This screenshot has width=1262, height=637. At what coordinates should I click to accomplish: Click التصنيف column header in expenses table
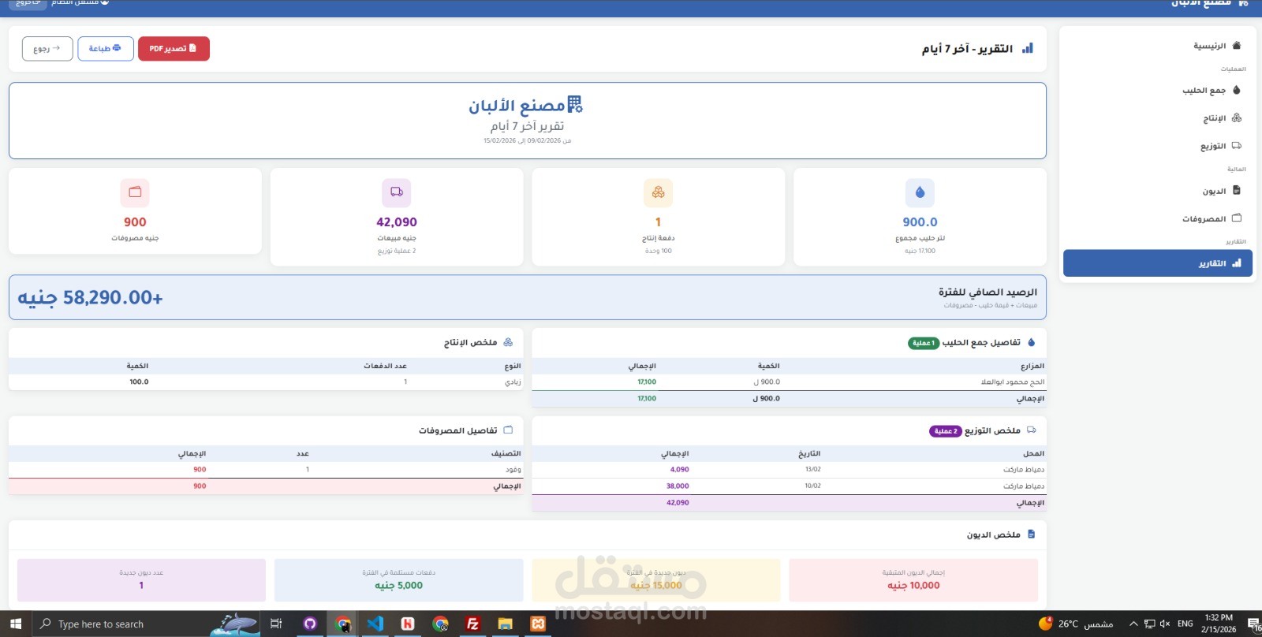tap(506, 454)
